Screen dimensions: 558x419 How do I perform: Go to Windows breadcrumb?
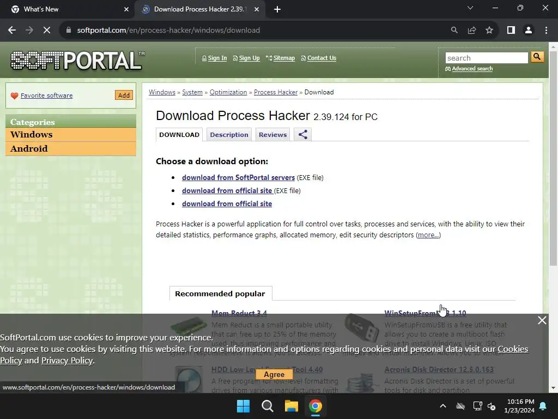tap(162, 92)
